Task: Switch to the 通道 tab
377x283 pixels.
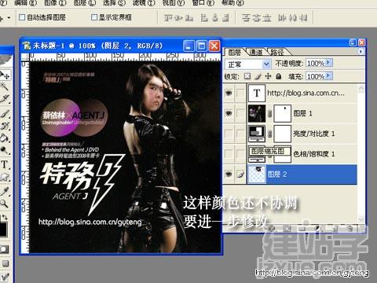Action: (x=256, y=52)
